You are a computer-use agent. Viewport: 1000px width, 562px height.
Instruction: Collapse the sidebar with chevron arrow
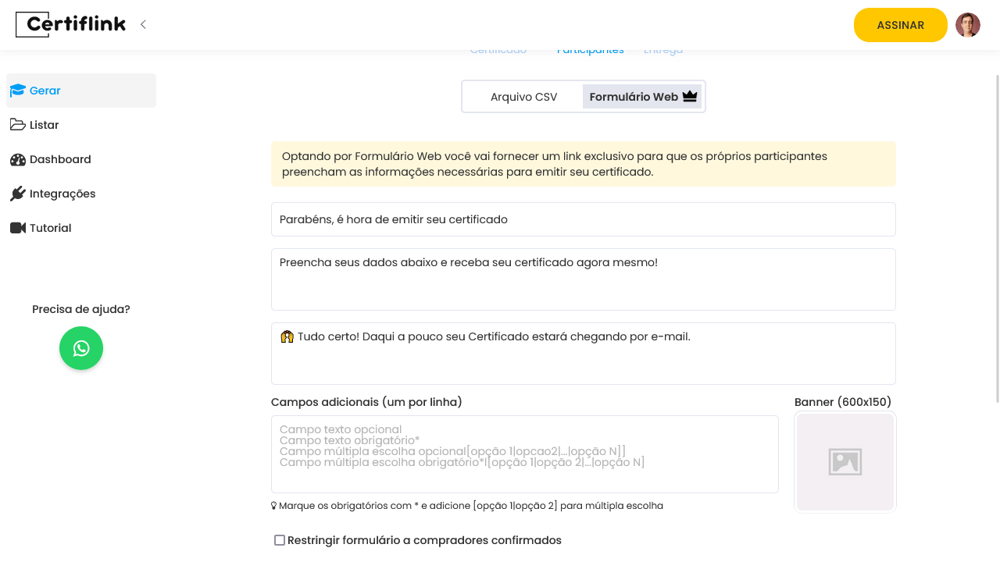point(143,25)
